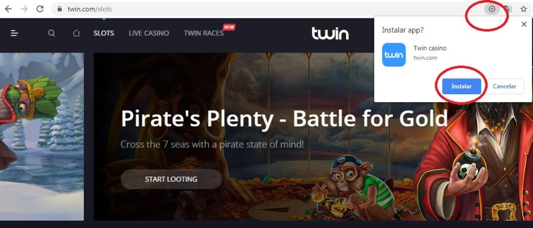
Task: Open the TWIN RACES tab
Action: click(204, 33)
